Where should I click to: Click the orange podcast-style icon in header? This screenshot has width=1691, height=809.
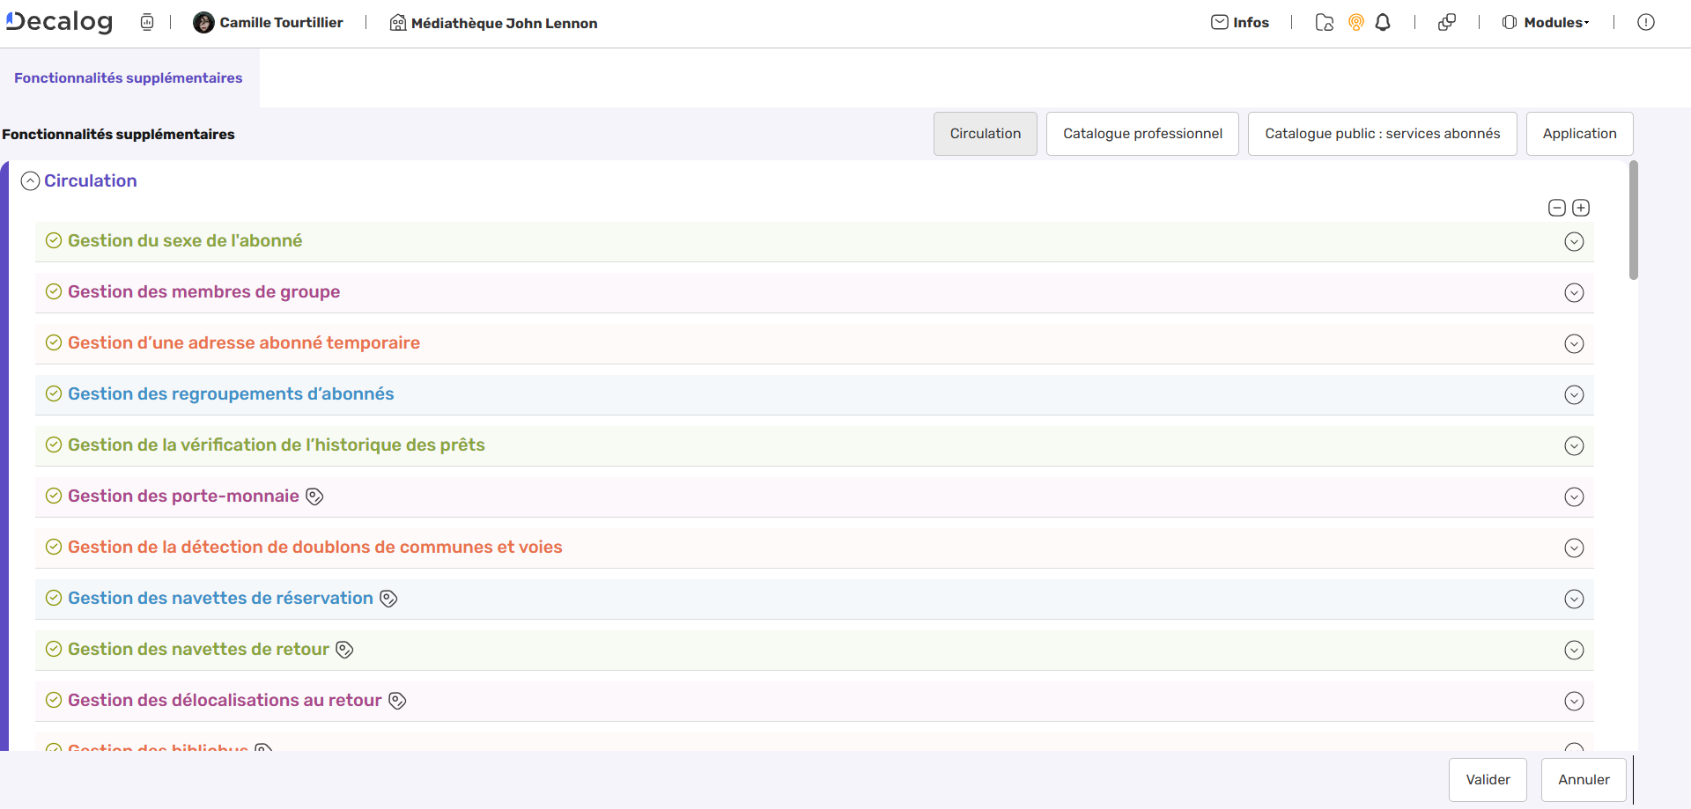(x=1356, y=23)
